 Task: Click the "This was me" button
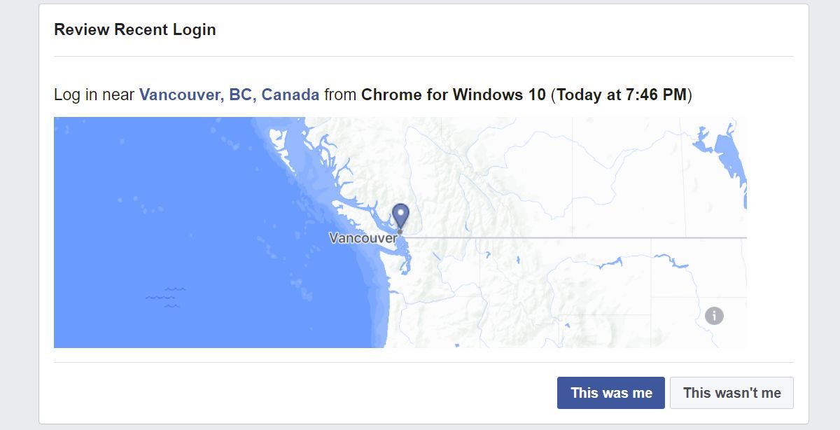610,393
